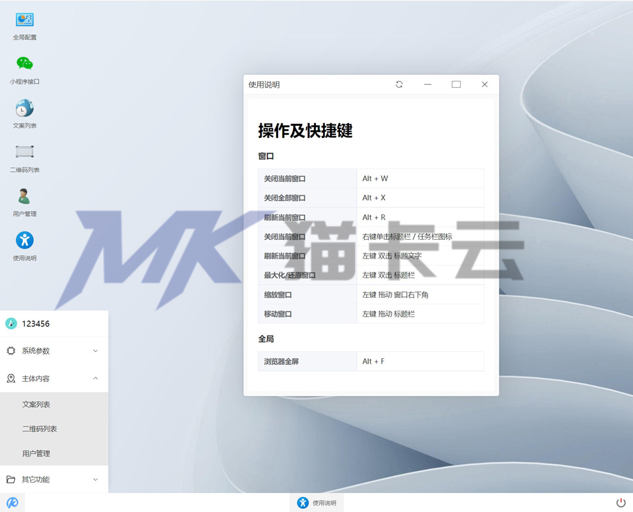Click the power icon in taskbar

(621, 502)
